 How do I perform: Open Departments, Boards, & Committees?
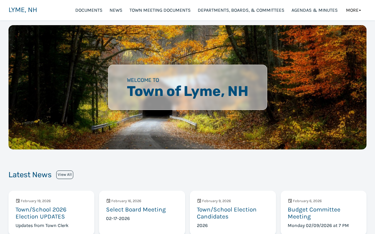click(241, 10)
